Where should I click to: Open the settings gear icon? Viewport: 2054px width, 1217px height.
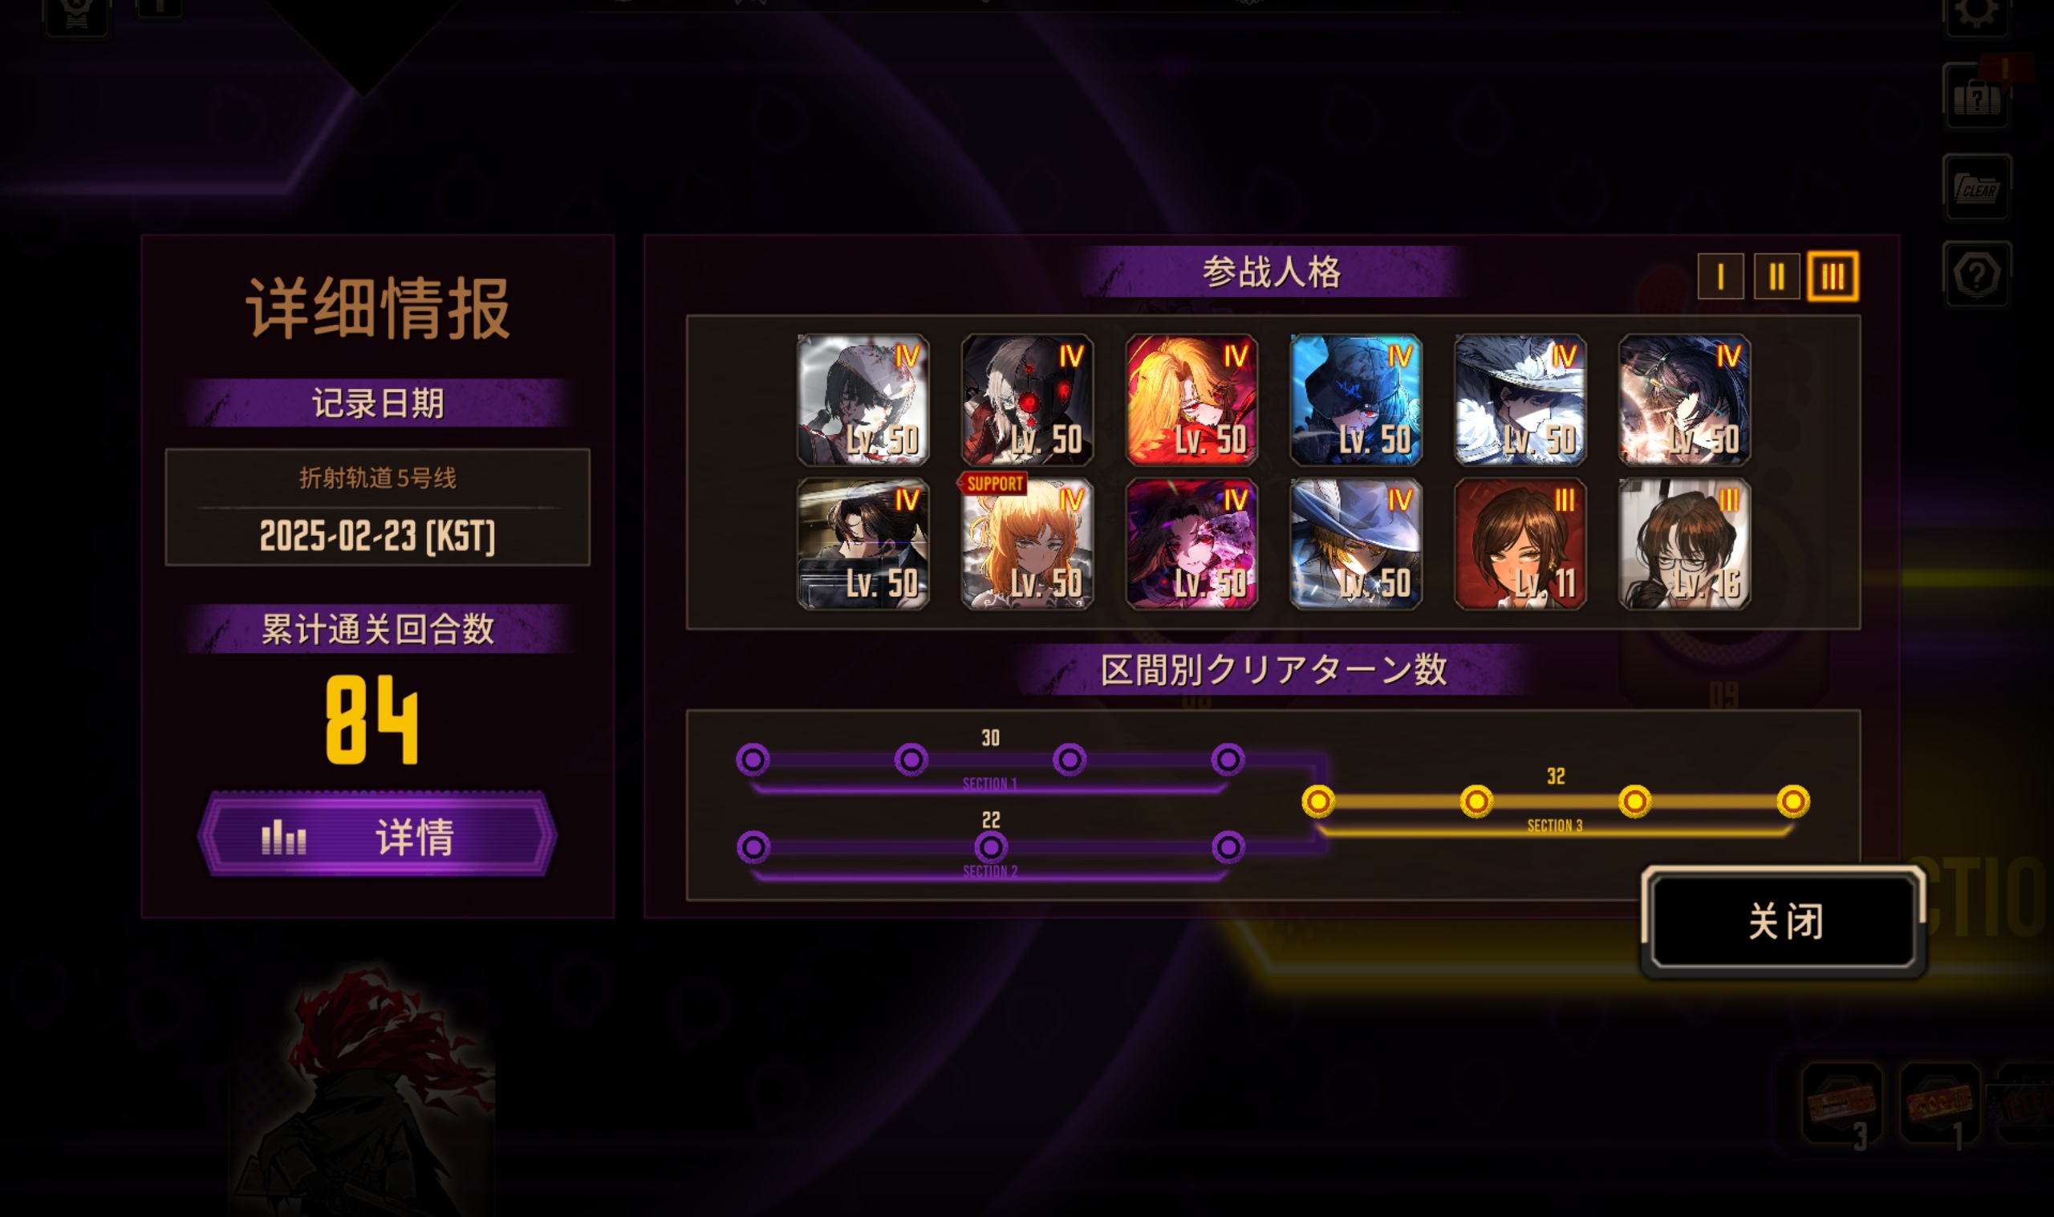click(x=1977, y=14)
